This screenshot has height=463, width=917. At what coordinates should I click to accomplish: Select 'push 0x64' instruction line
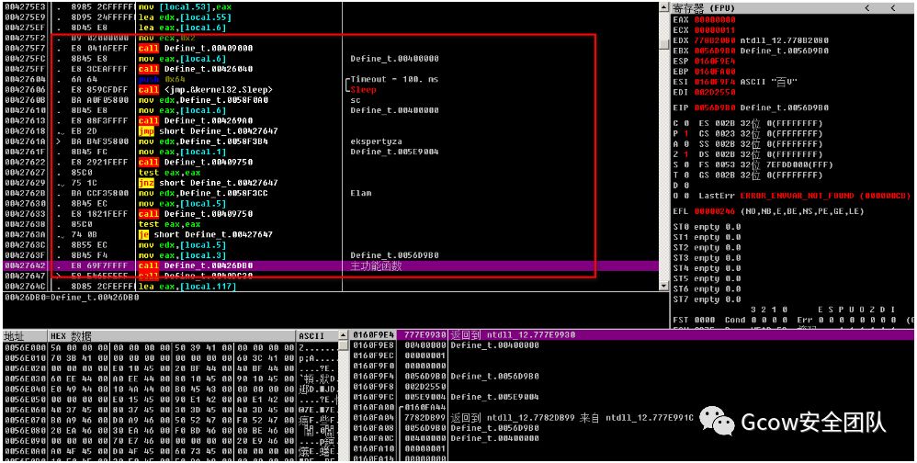(162, 79)
